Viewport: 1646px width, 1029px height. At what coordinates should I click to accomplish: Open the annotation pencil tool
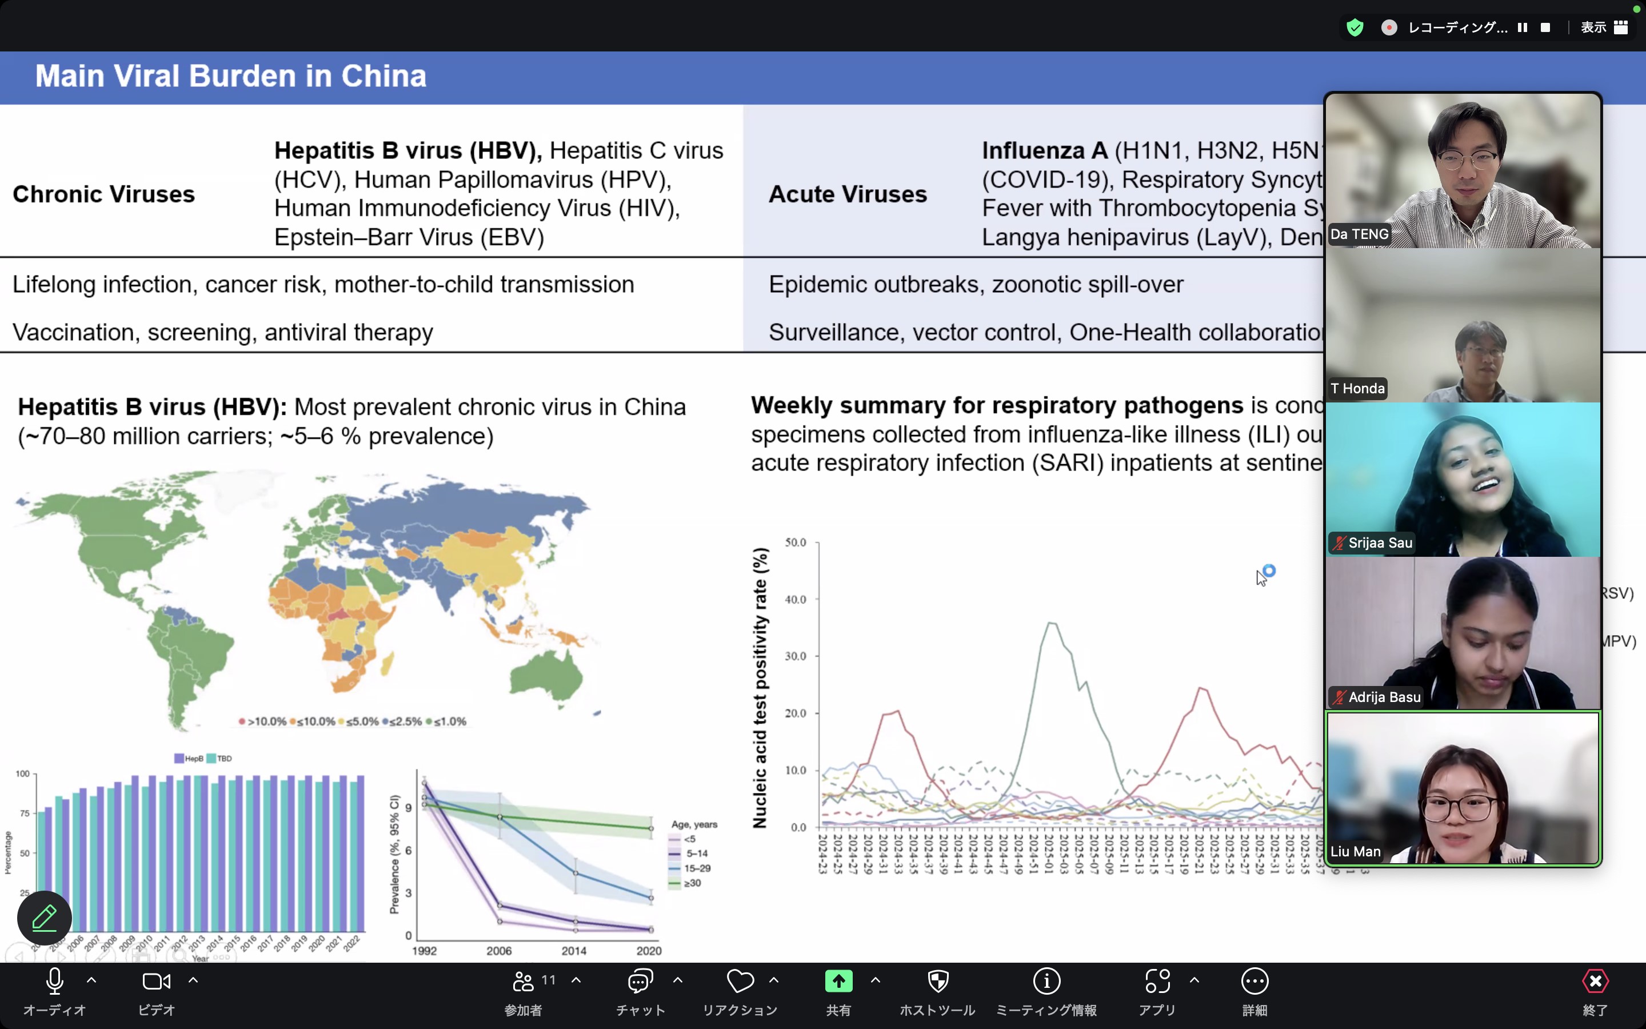click(44, 918)
